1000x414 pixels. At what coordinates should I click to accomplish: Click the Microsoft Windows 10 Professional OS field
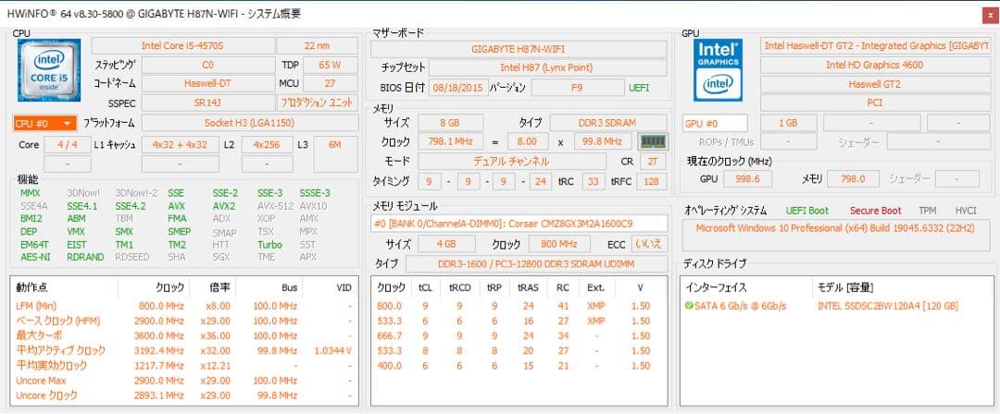834,236
